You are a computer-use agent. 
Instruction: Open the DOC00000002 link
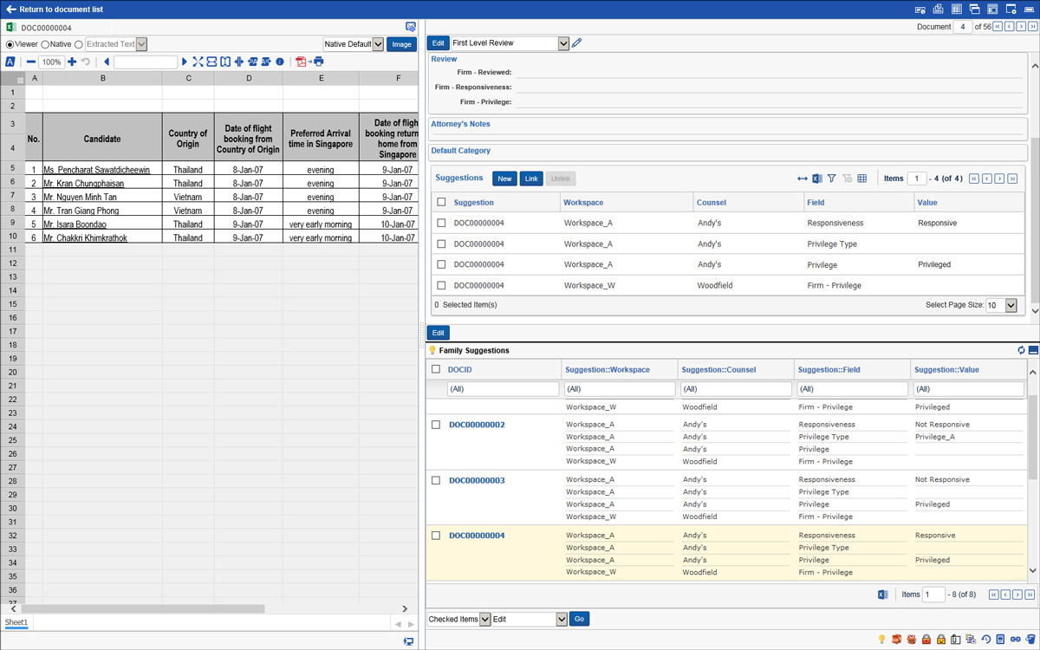[477, 425]
